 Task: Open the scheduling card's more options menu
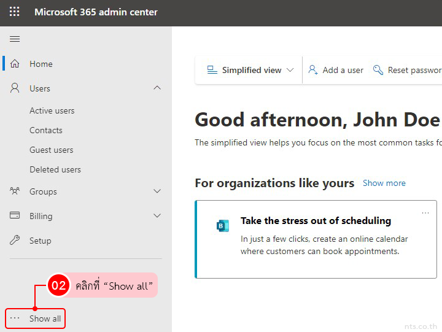[x=425, y=213]
